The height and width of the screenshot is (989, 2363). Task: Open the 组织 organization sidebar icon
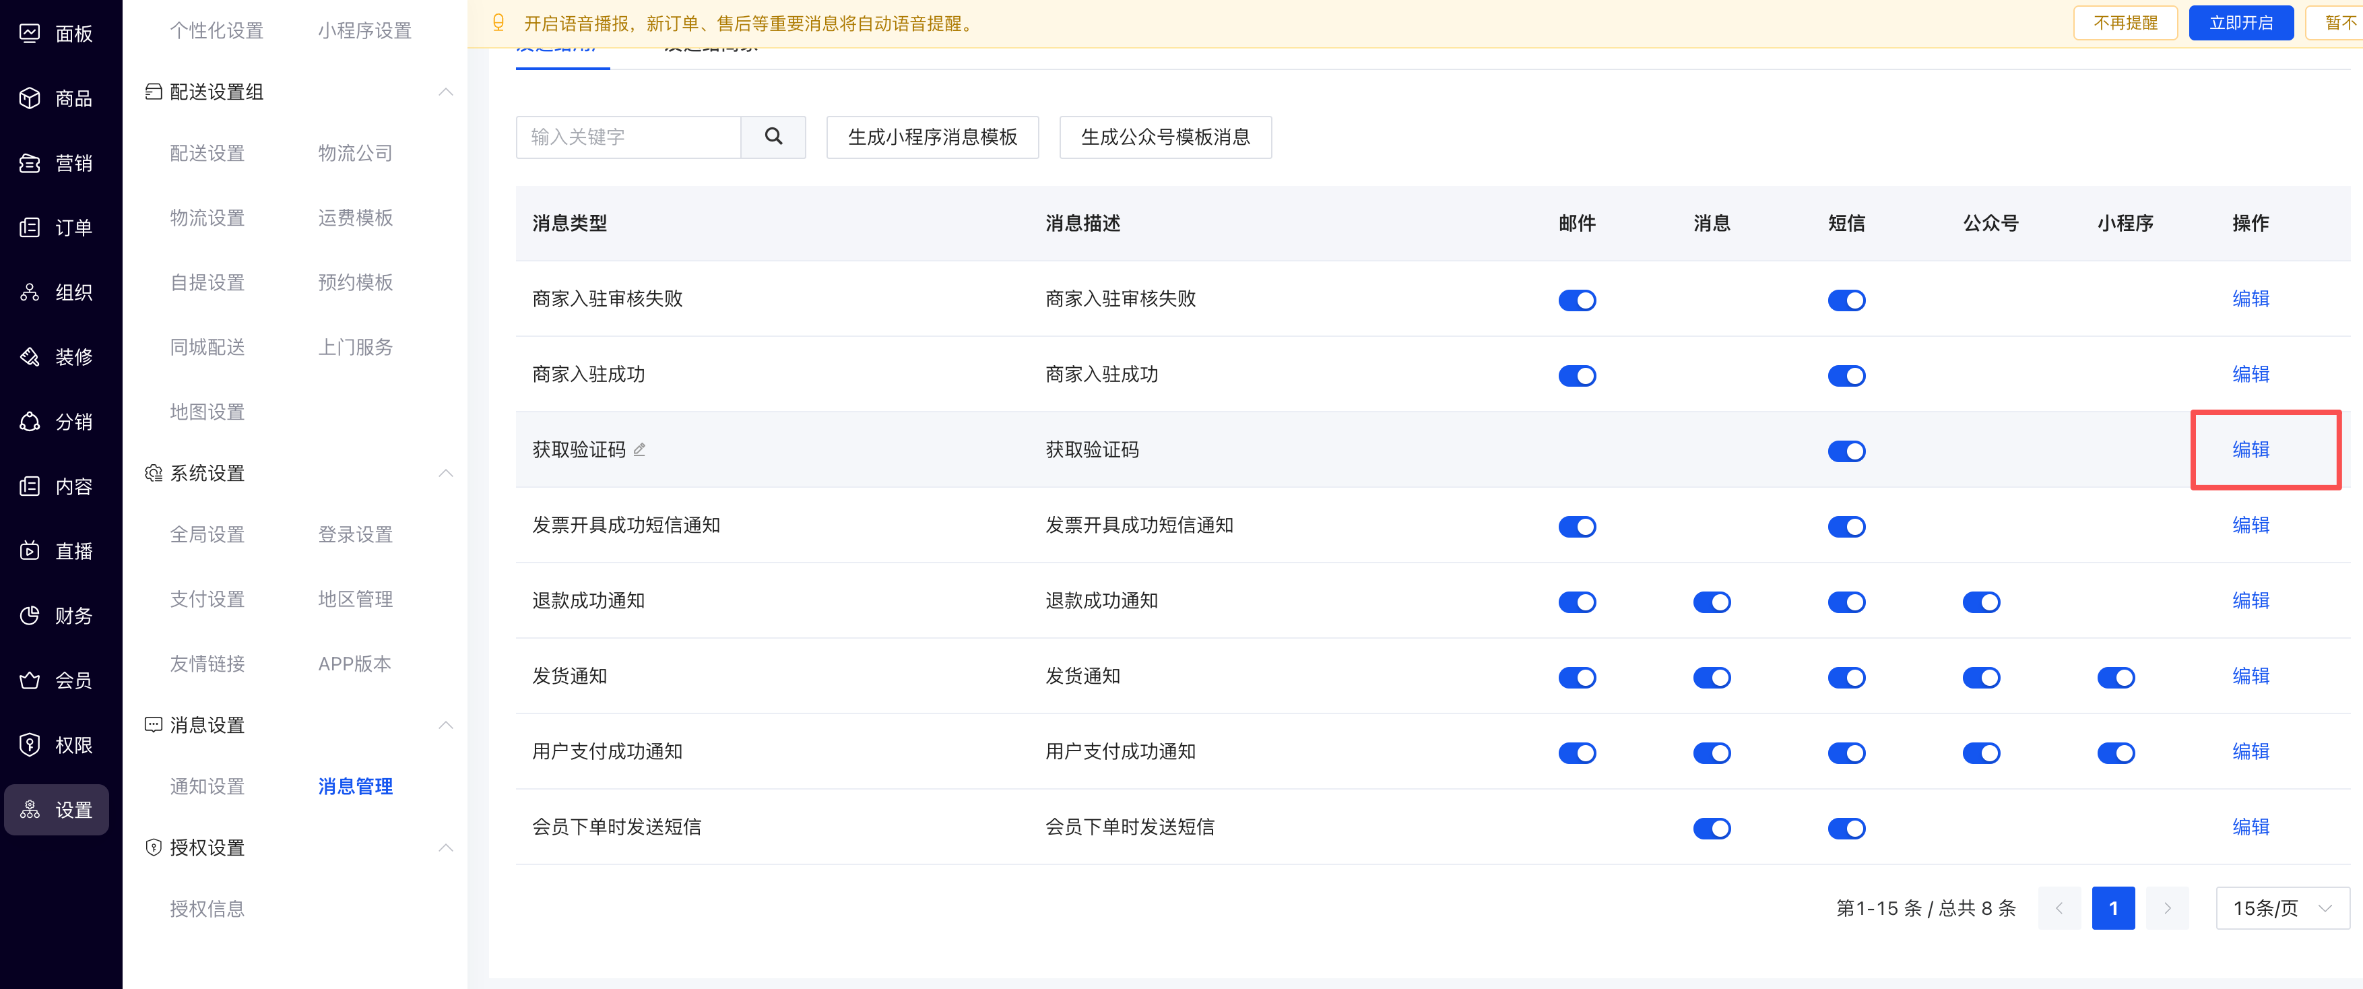30,292
